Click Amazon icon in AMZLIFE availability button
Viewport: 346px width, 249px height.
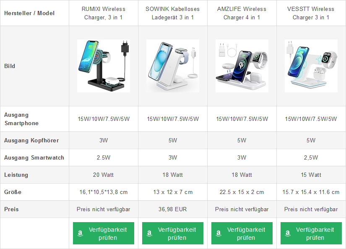[x=219, y=233]
